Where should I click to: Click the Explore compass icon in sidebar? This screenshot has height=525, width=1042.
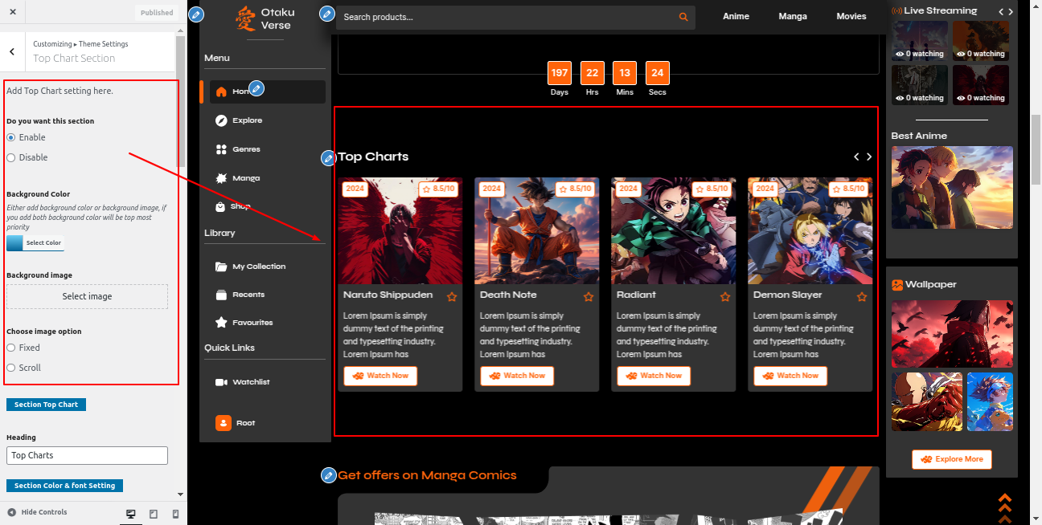pos(221,120)
